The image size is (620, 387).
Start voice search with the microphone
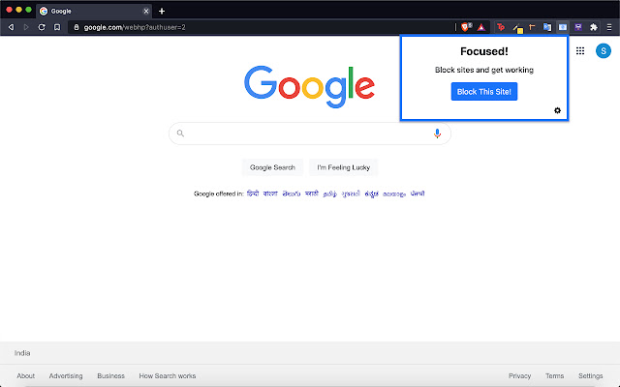pyautogui.click(x=437, y=134)
